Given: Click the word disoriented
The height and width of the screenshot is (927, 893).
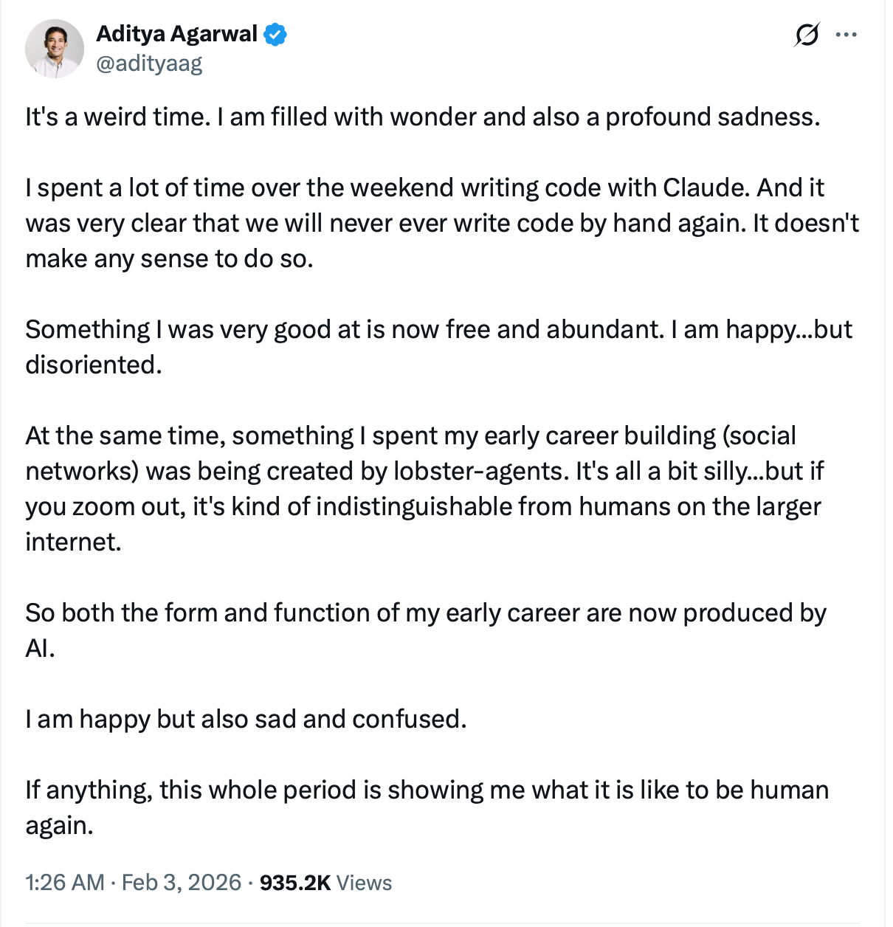Looking at the screenshot, I should (93, 365).
